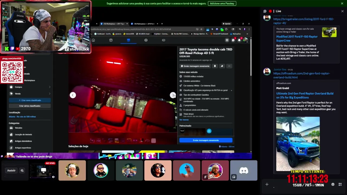Screen dimensions: 347x195
Task: Click blue Enviar mensagem novamente button
Action: coord(206,140)
